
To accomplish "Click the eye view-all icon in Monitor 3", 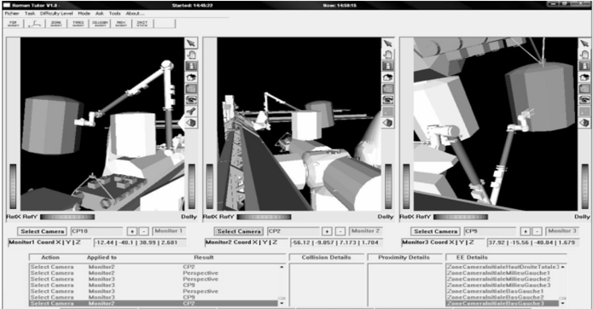I will [x=584, y=100].
